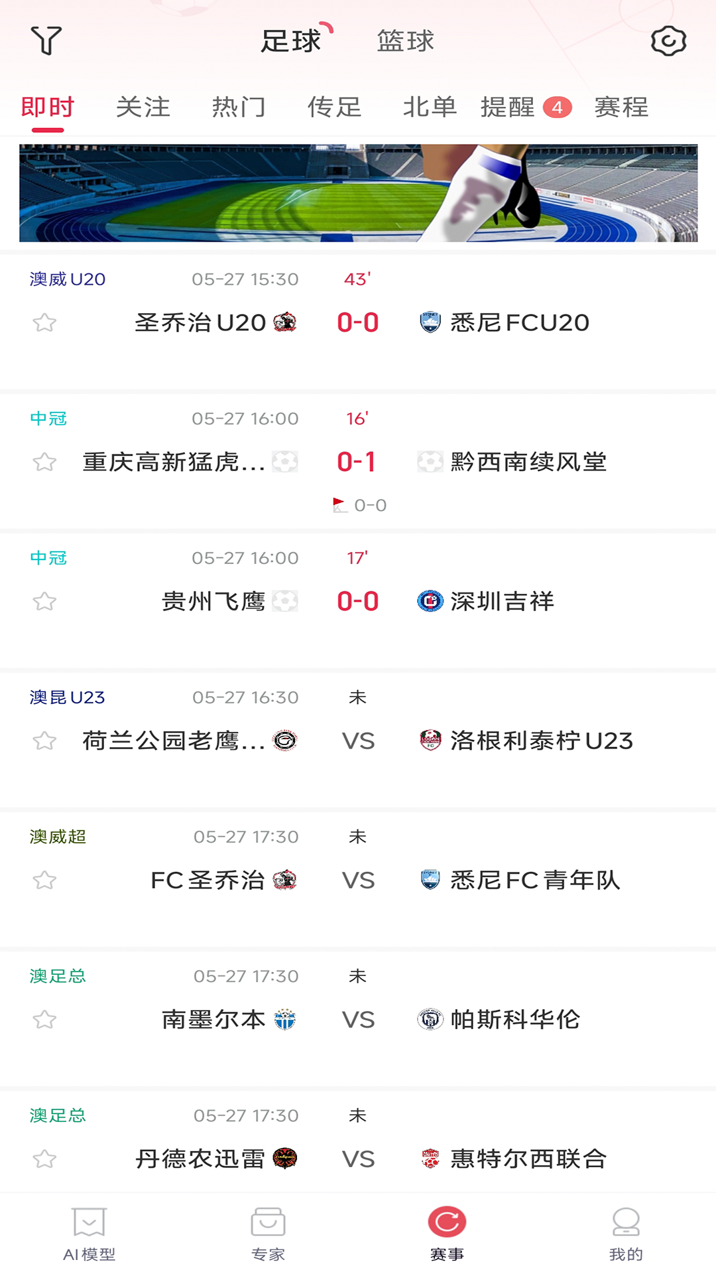
Task: Open the AI模型 tab icon
Action: point(89,1222)
